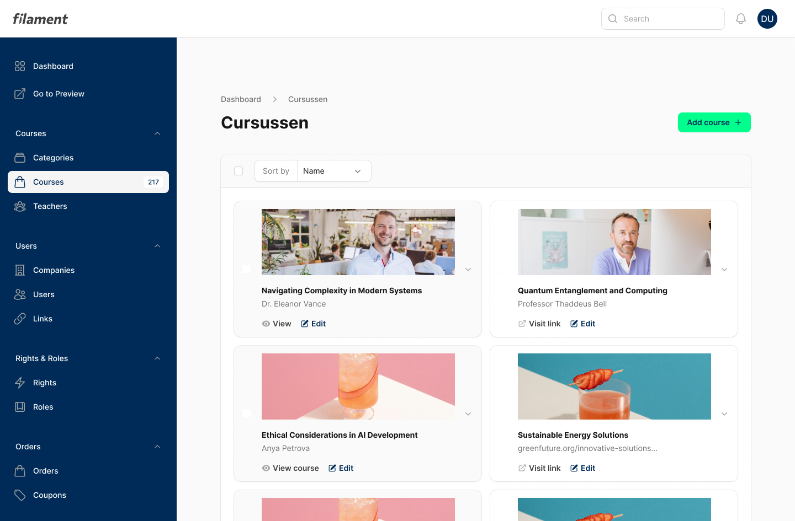Screen dimensions: 795x521
Task: Click the external link icon for Sustainable Energy
Action: (x=522, y=468)
